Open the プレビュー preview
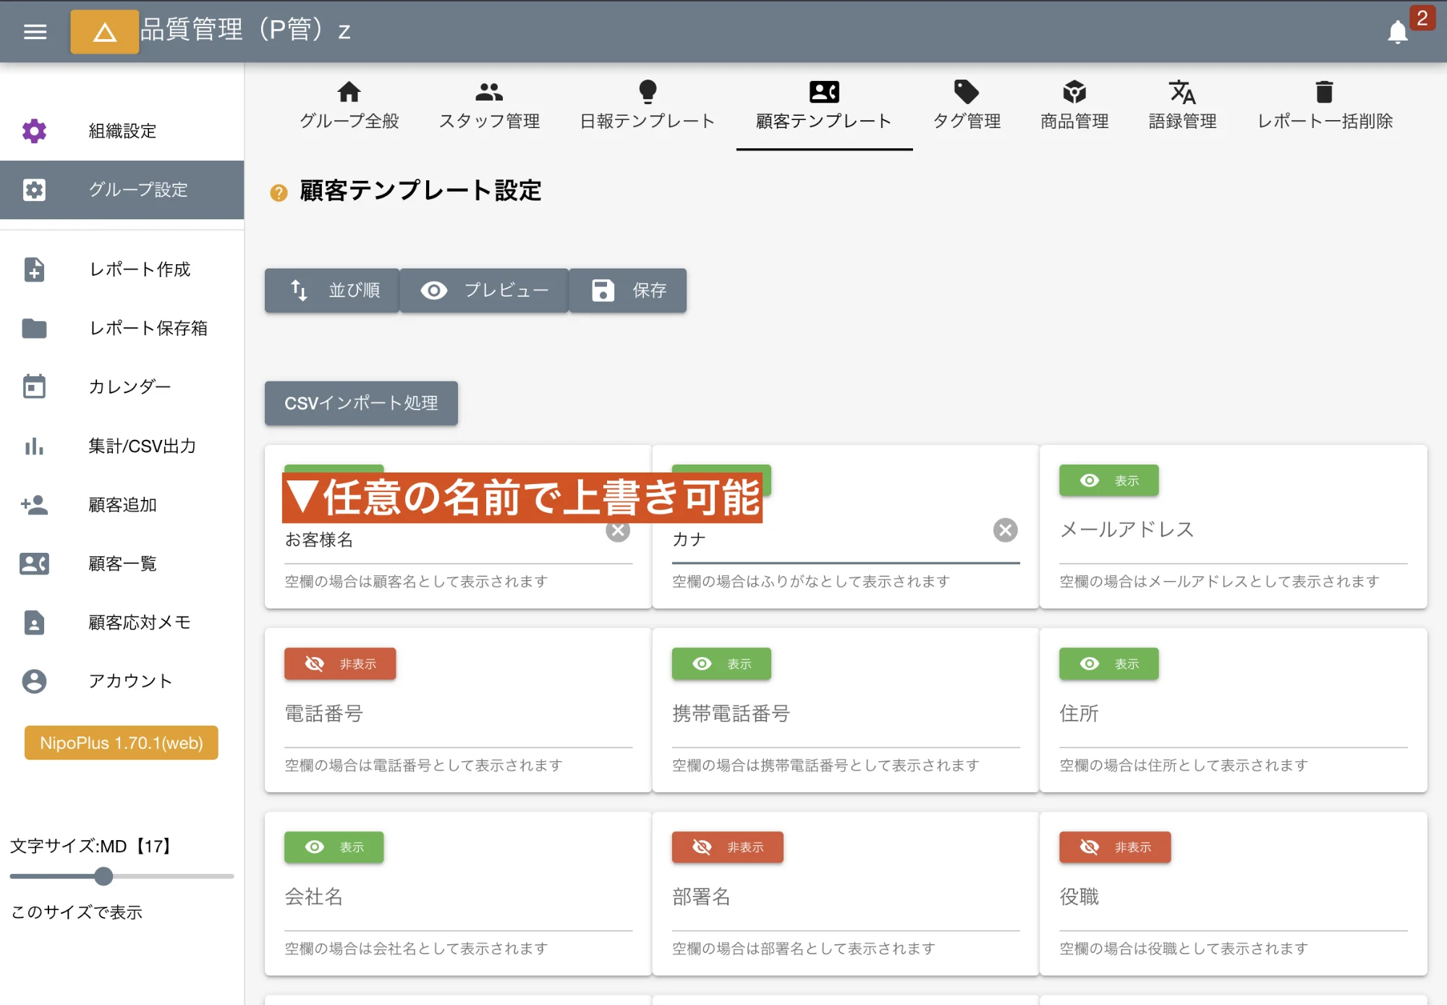This screenshot has width=1447, height=1005. 483,291
